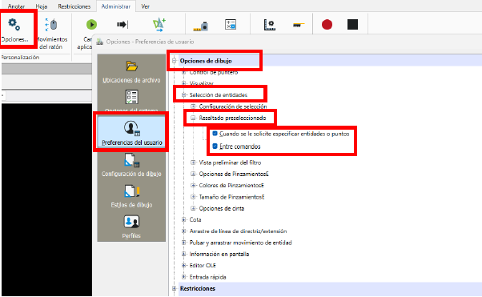Select 'Resaltado preseleccionado' tree row
The width and height of the screenshot is (482, 297).
pyautogui.click(x=232, y=118)
